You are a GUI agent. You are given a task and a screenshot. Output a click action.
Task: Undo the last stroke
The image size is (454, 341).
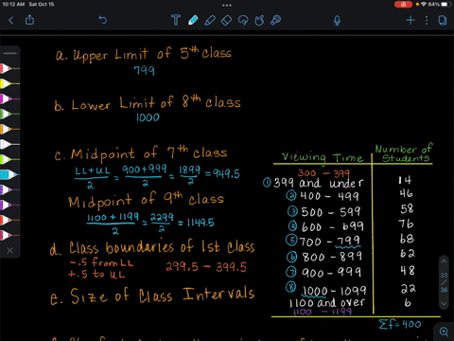103,20
